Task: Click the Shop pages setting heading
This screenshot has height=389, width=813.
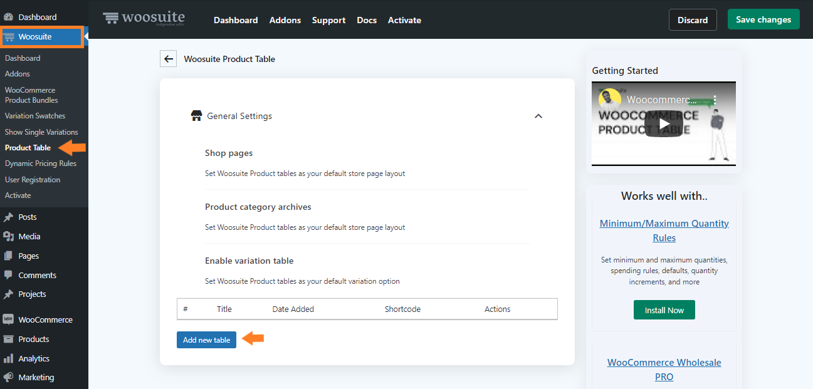Action: [x=229, y=153]
